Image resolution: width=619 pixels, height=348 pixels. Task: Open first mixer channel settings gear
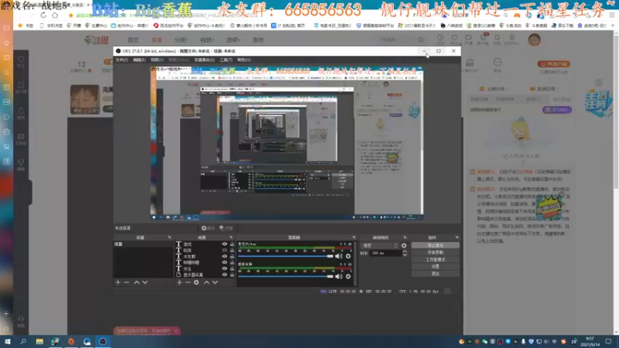coord(348,256)
